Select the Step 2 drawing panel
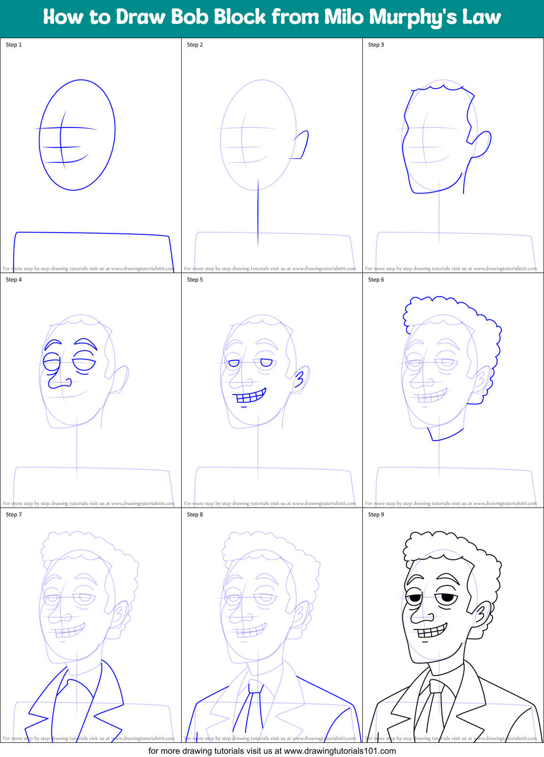The height and width of the screenshot is (757, 544). [272, 155]
